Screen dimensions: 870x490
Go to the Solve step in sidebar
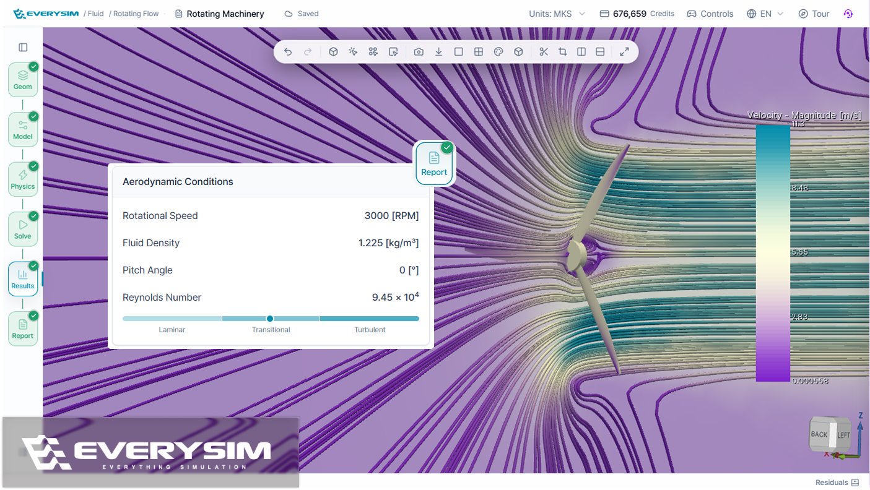pyautogui.click(x=23, y=229)
